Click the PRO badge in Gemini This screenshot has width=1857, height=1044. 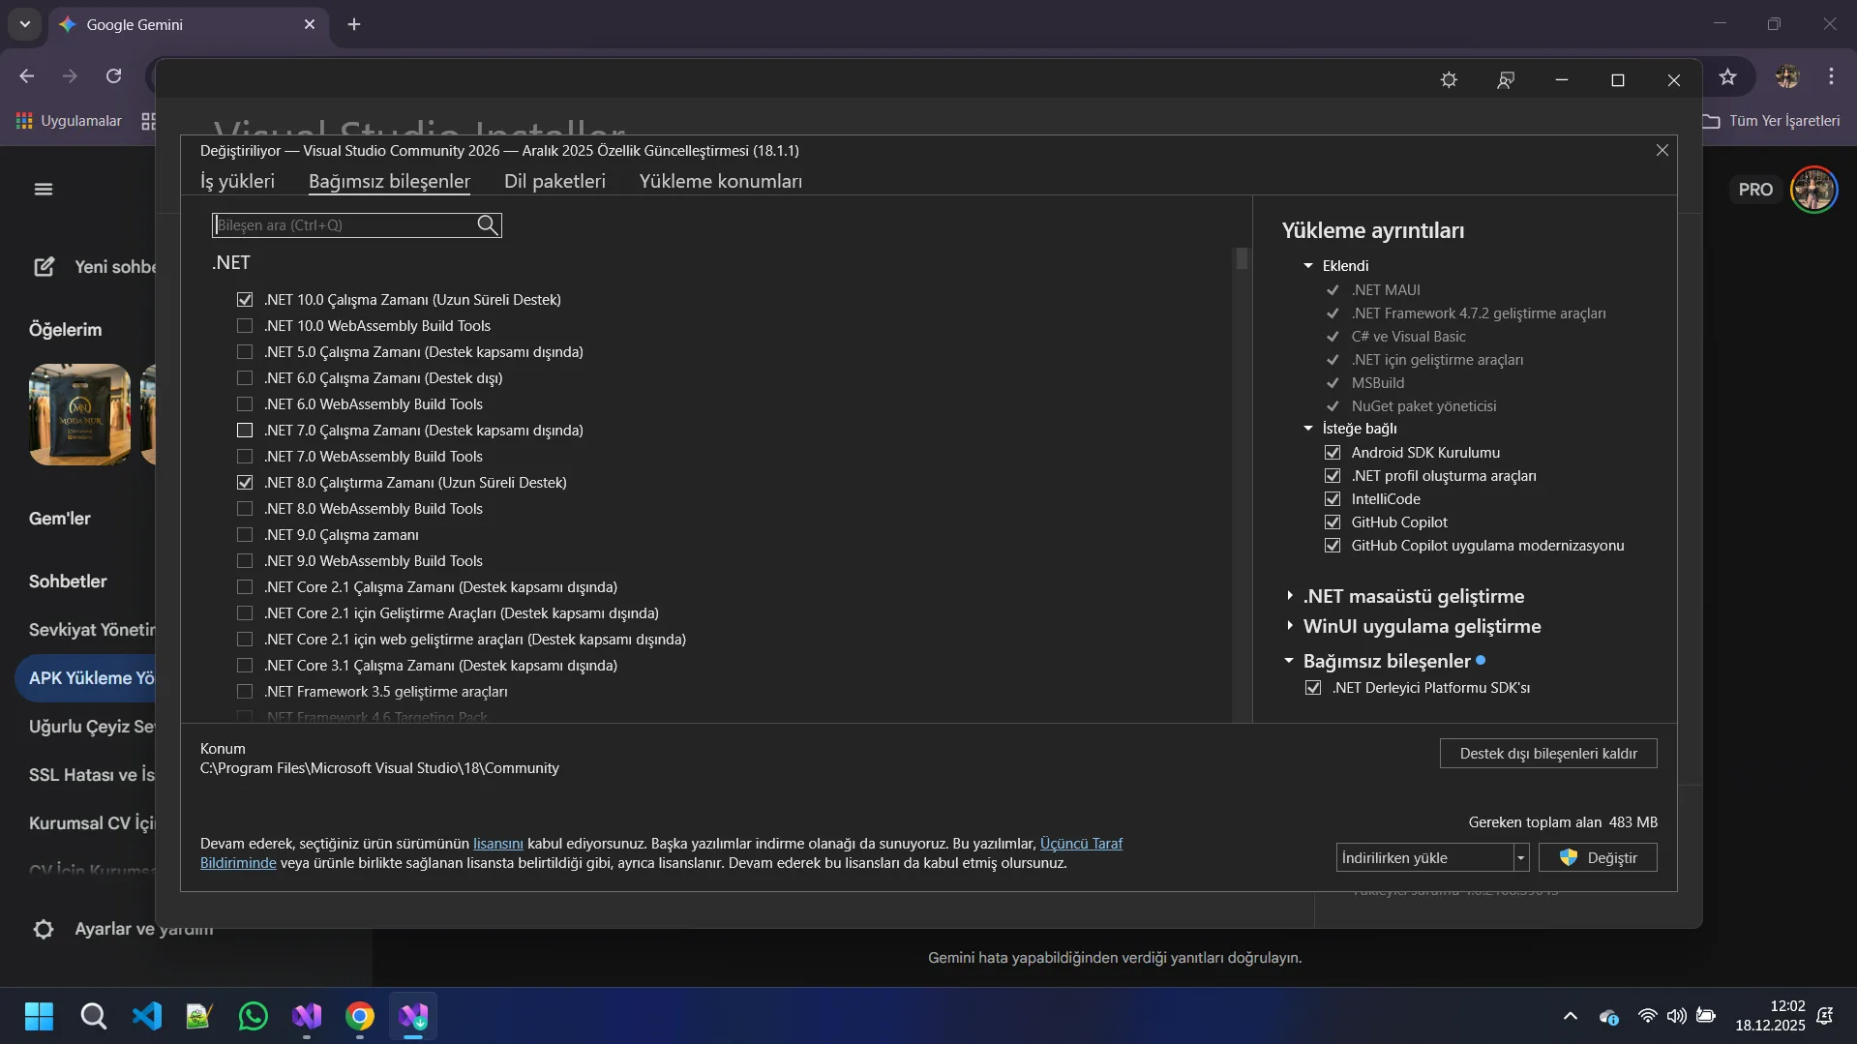click(1755, 190)
